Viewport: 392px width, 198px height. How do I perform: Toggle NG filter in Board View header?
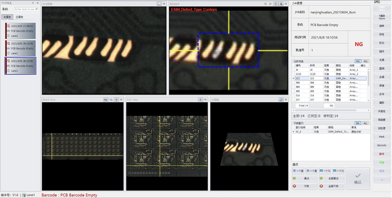click(106, 100)
